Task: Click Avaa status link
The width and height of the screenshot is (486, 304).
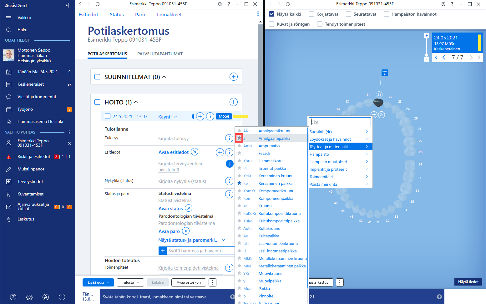Action: coord(170,209)
